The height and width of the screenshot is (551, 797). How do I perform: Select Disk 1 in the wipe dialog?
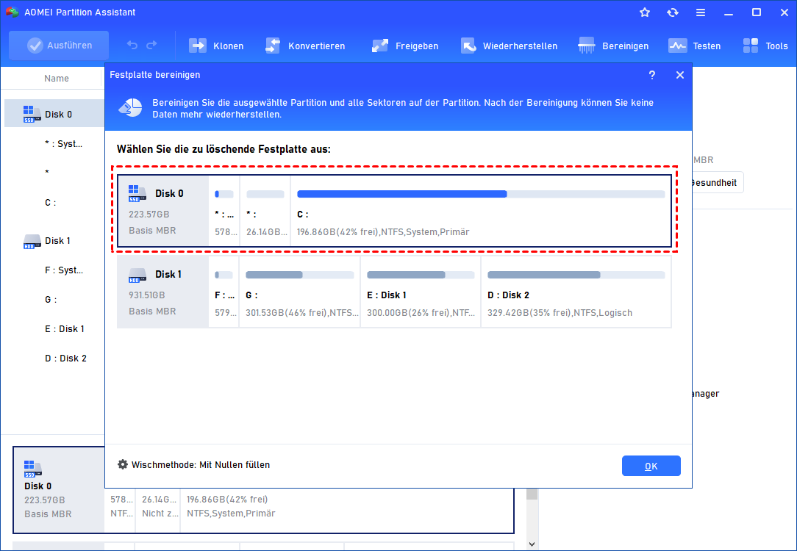click(163, 292)
